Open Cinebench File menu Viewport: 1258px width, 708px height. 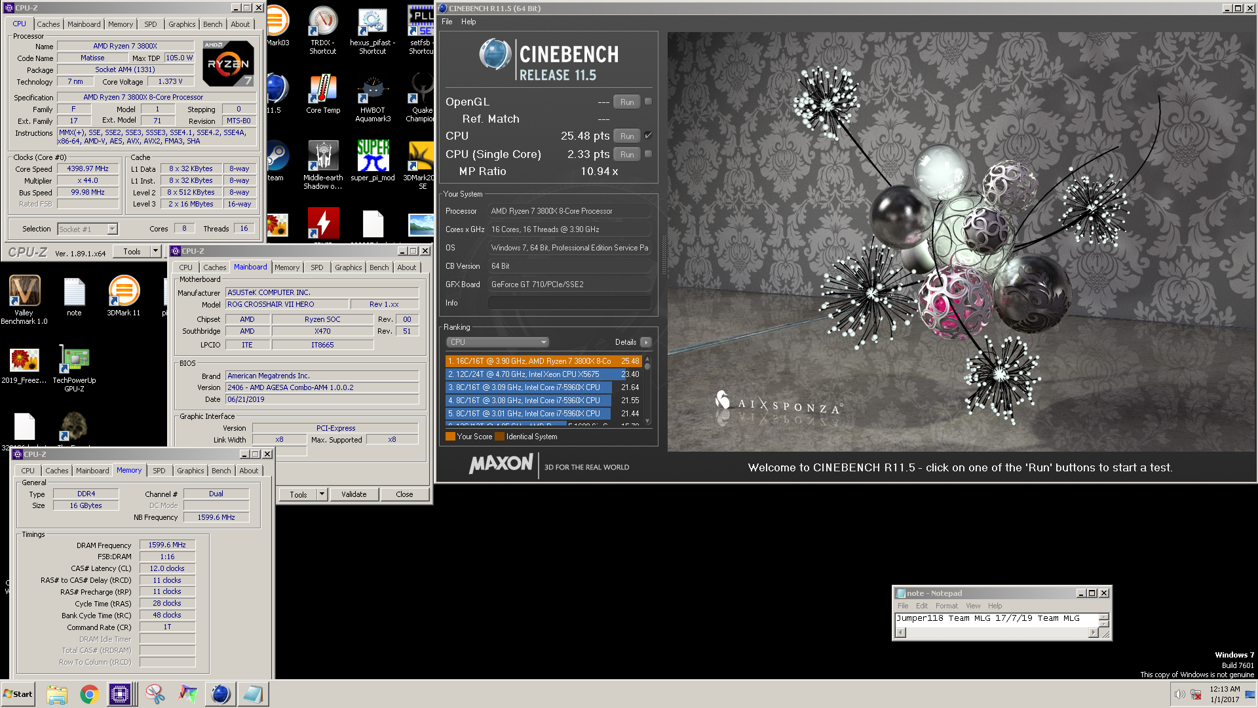click(447, 22)
